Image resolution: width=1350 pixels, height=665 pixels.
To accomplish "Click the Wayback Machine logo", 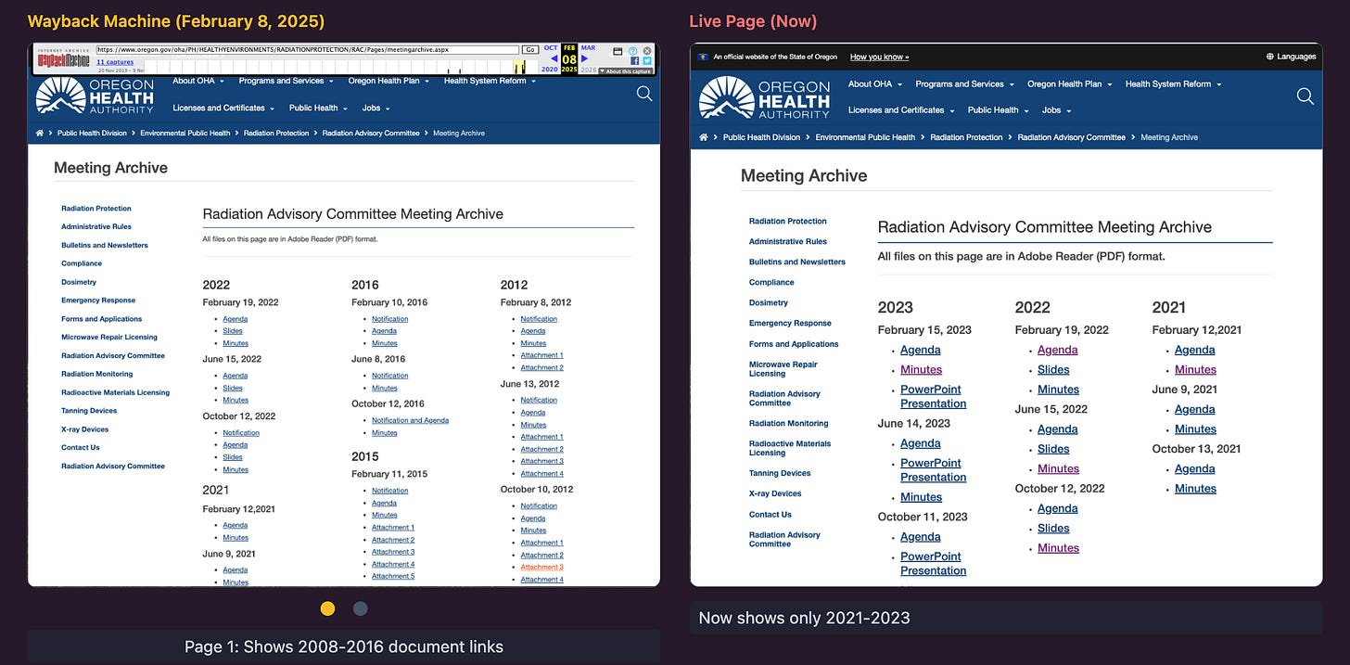I will click(x=63, y=58).
